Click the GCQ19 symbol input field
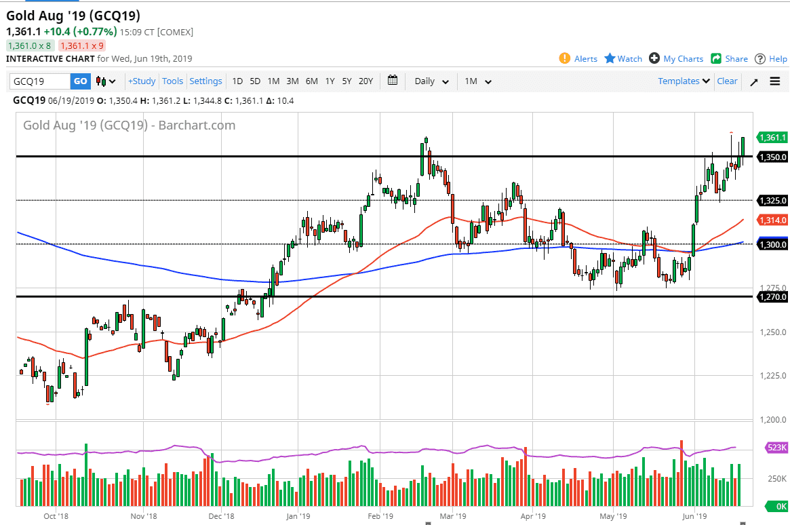 click(40, 81)
